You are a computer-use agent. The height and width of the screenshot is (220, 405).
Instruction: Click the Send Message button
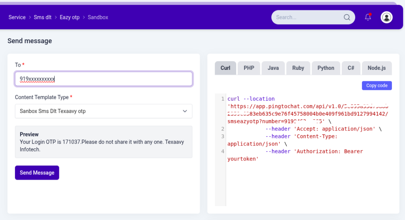37,173
